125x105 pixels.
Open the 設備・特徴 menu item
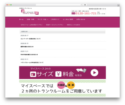(30, 19)
